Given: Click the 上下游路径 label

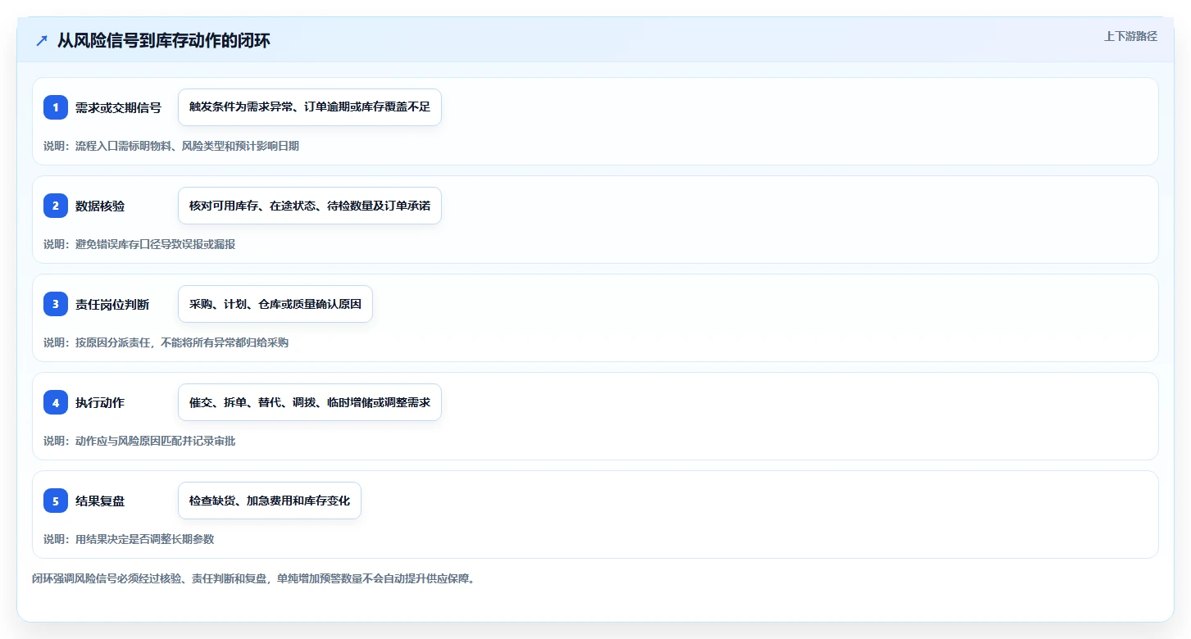Looking at the screenshot, I should coord(1130,36).
